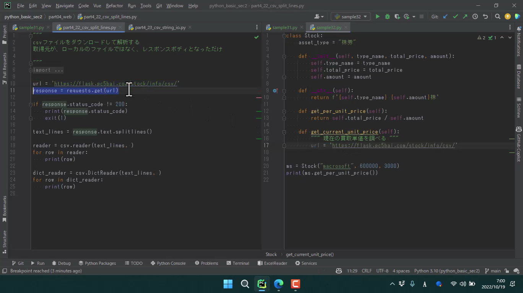
Task: Run the sample32 configuration
Action: [378, 16]
